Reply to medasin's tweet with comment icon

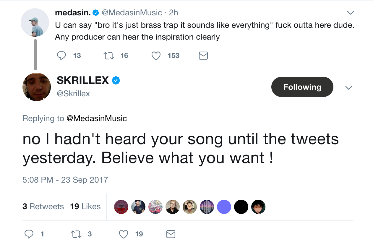click(61, 56)
